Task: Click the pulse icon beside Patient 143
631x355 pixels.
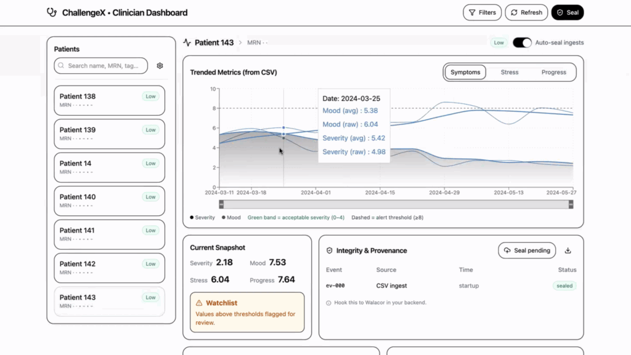Action: pos(187,42)
